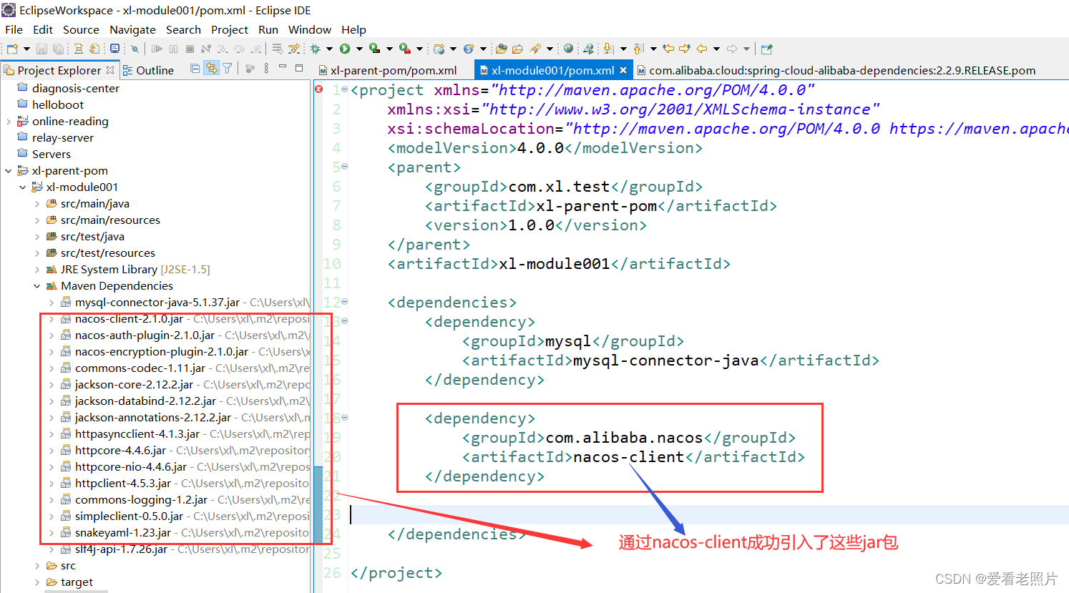Expand nacos-client-2.1.0.jar
Image resolution: width=1069 pixels, height=593 pixels.
coord(52,319)
